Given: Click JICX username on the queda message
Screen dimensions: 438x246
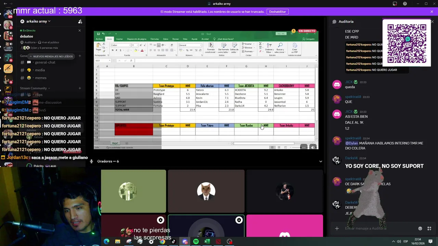Looking at the screenshot, I should coord(349,82).
